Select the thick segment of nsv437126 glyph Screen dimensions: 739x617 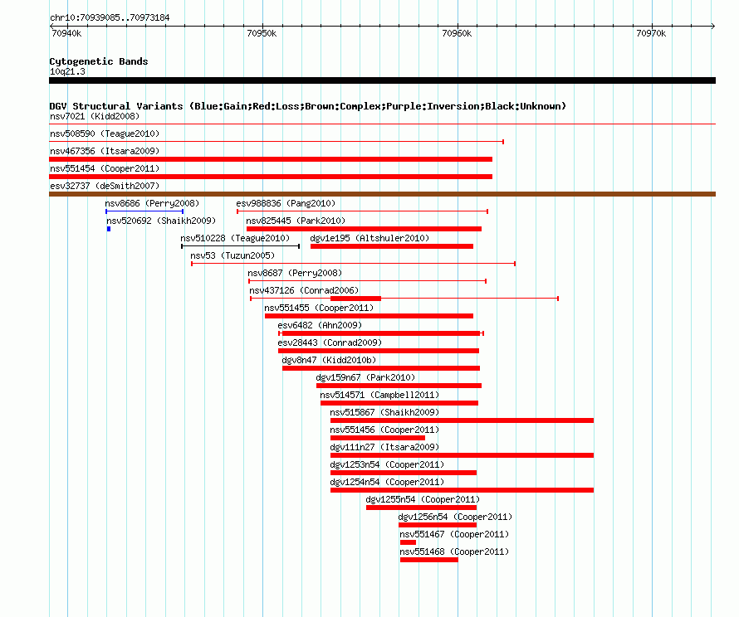[x=356, y=299]
